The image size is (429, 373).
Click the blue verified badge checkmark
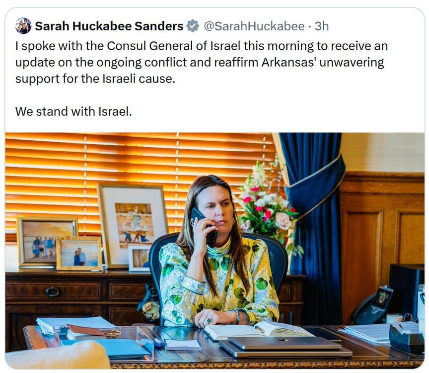pos(193,26)
